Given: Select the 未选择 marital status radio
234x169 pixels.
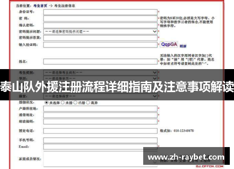Looking at the screenshot, I should pos(46,103).
